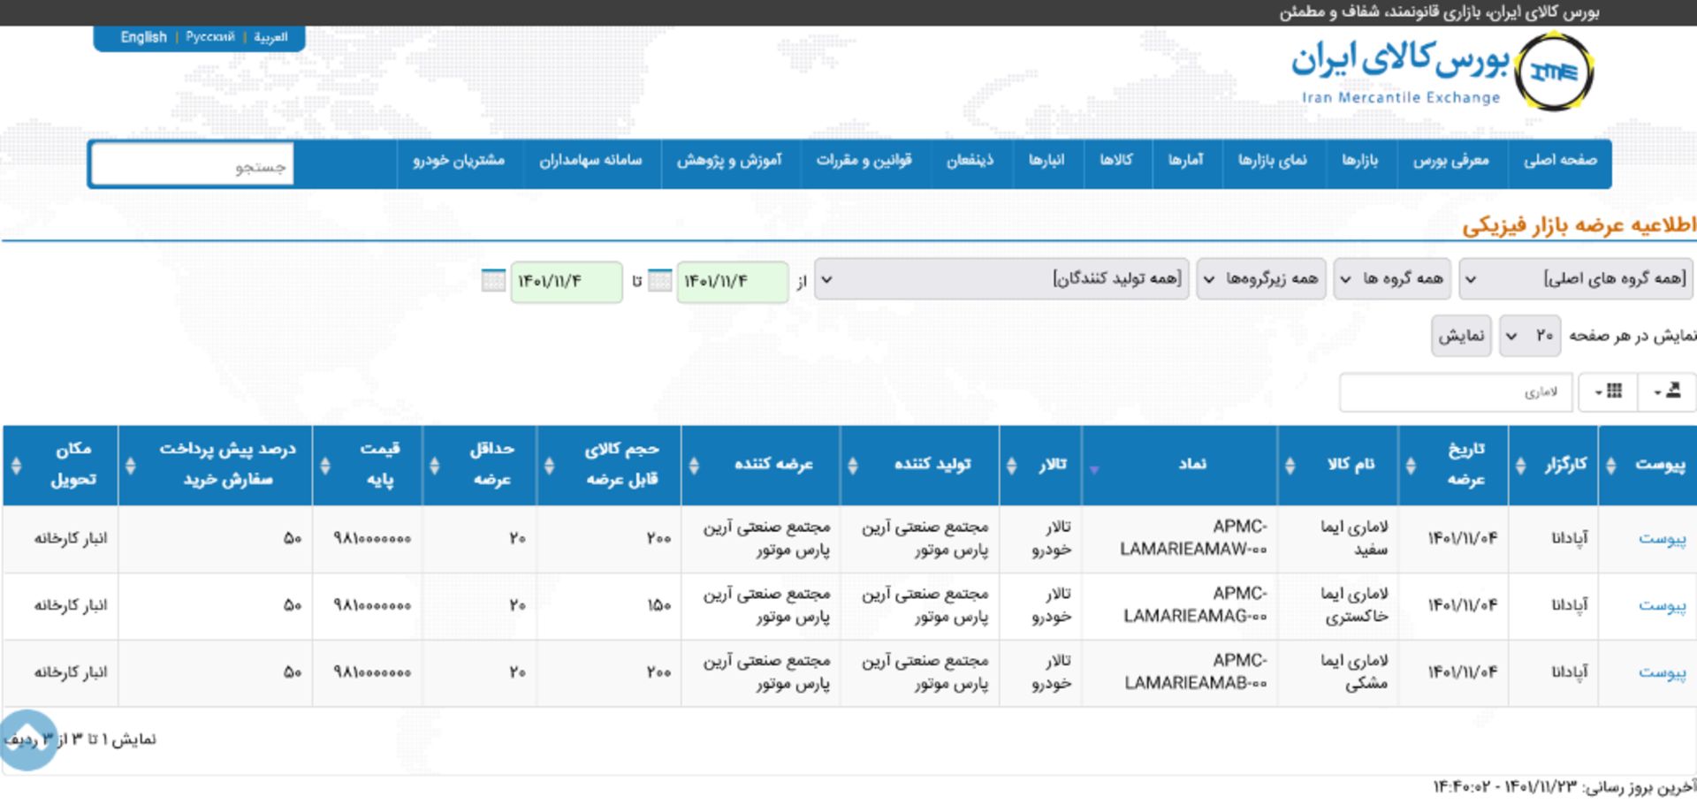Click the نمایش button

[1461, 337]
